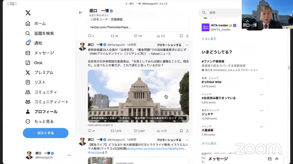
Task: Open the more options menu on 緊急ライブ post
Action: (187, 140)
